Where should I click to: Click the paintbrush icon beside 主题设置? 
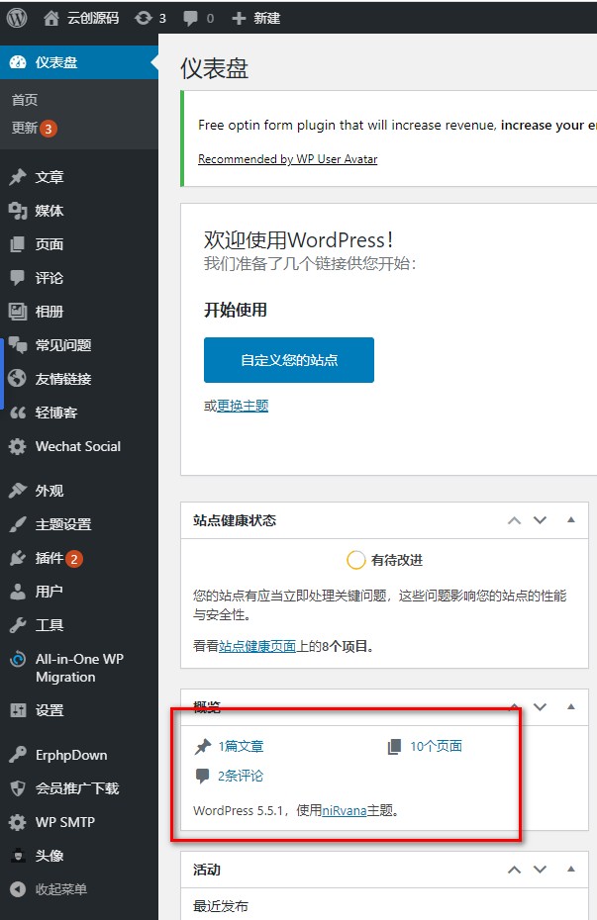[18, 524]
